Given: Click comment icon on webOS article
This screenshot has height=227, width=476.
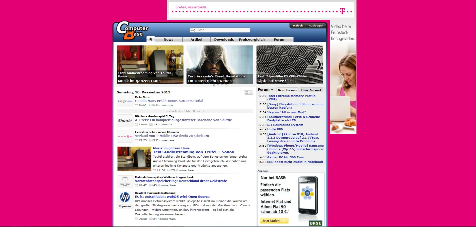Looking at the screenshot, I should (151, 219).
